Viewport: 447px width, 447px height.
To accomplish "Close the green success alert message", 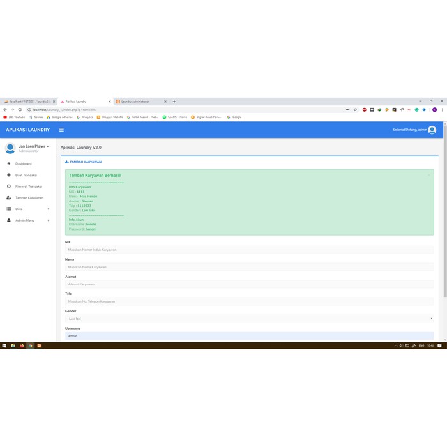I will 428,175.
